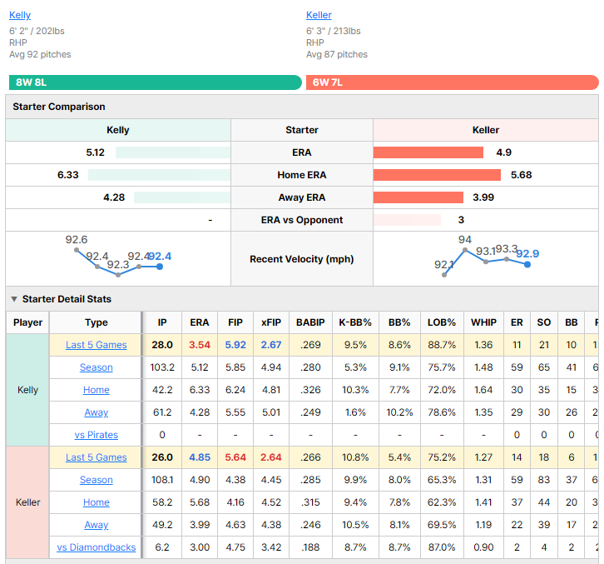Click Keller's latest 92.9 velocity point
604x564 pixels.
527,264
